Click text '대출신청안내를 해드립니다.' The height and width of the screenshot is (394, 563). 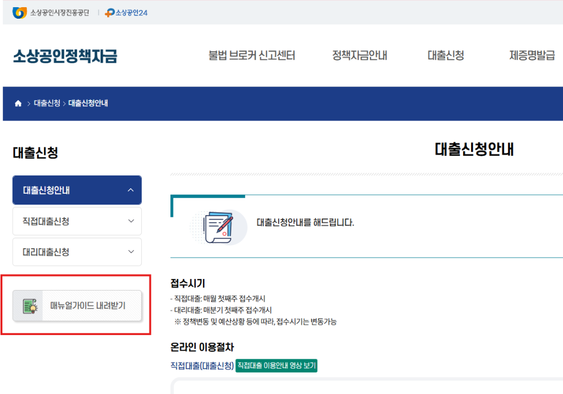[x=305, y=222]
